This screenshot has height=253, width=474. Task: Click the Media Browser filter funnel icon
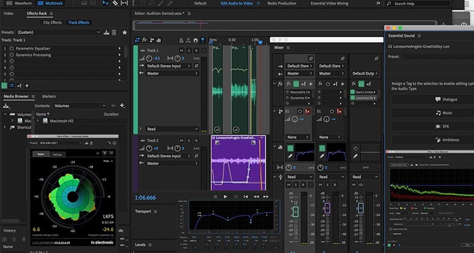tap(122, 106)
